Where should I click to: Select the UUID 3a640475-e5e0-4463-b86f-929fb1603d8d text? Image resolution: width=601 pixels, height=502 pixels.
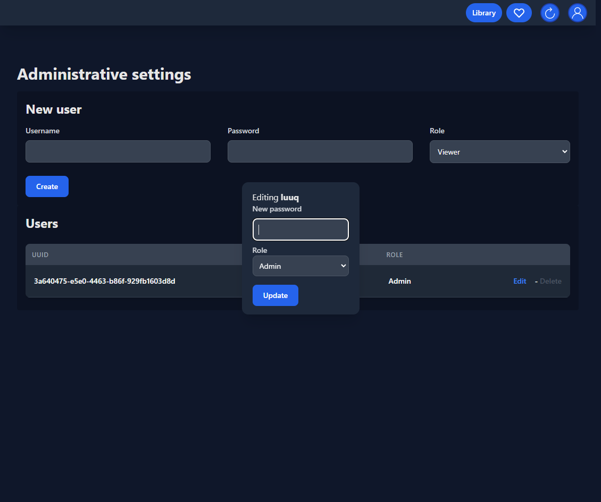pyautogui.click(x=105, y=281)
